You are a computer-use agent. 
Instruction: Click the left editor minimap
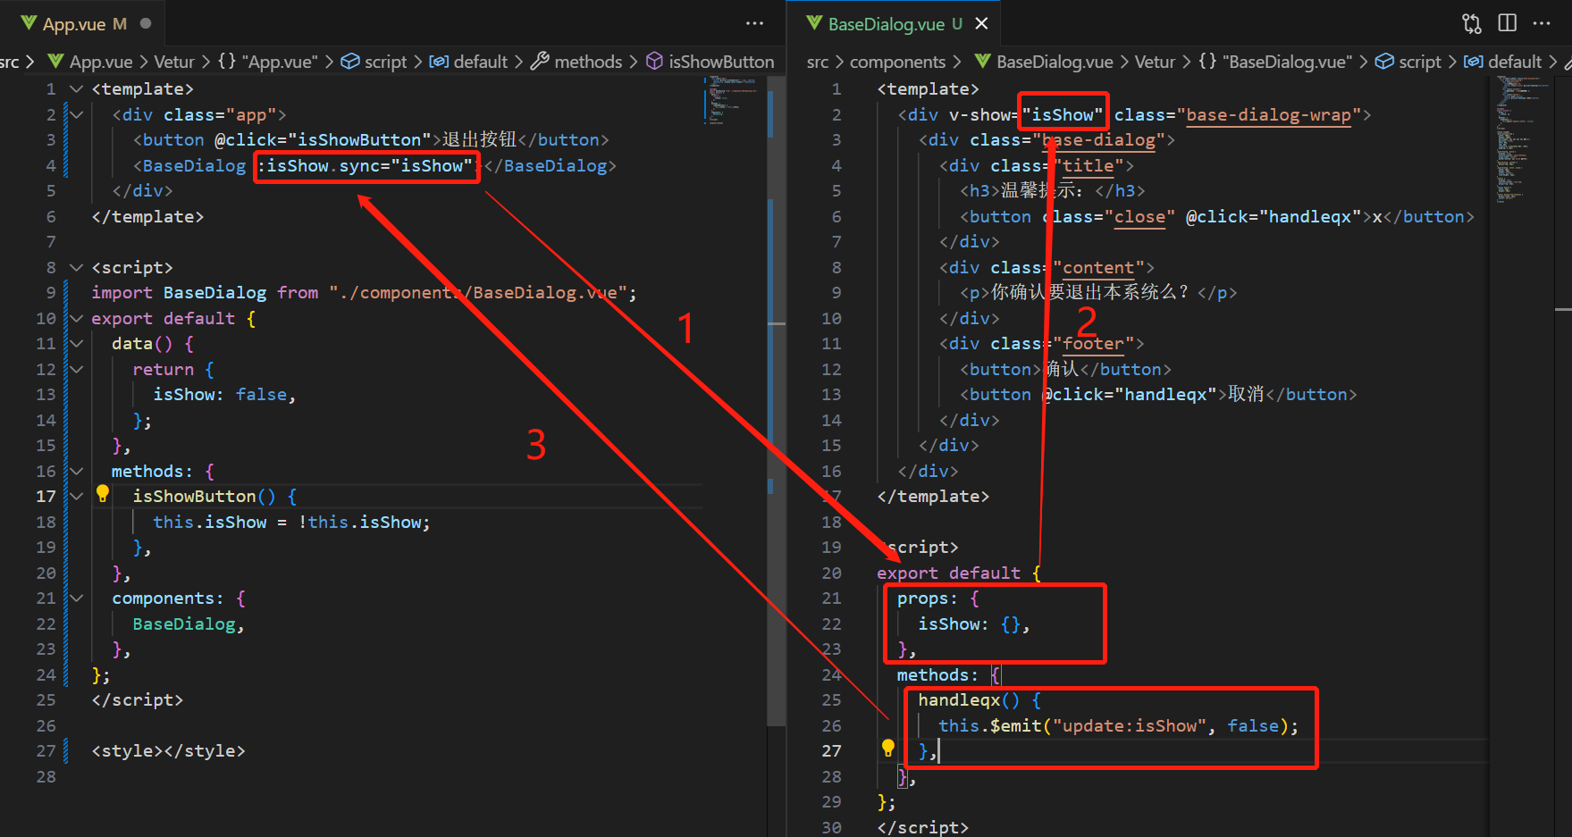click(x=735, y=100)
